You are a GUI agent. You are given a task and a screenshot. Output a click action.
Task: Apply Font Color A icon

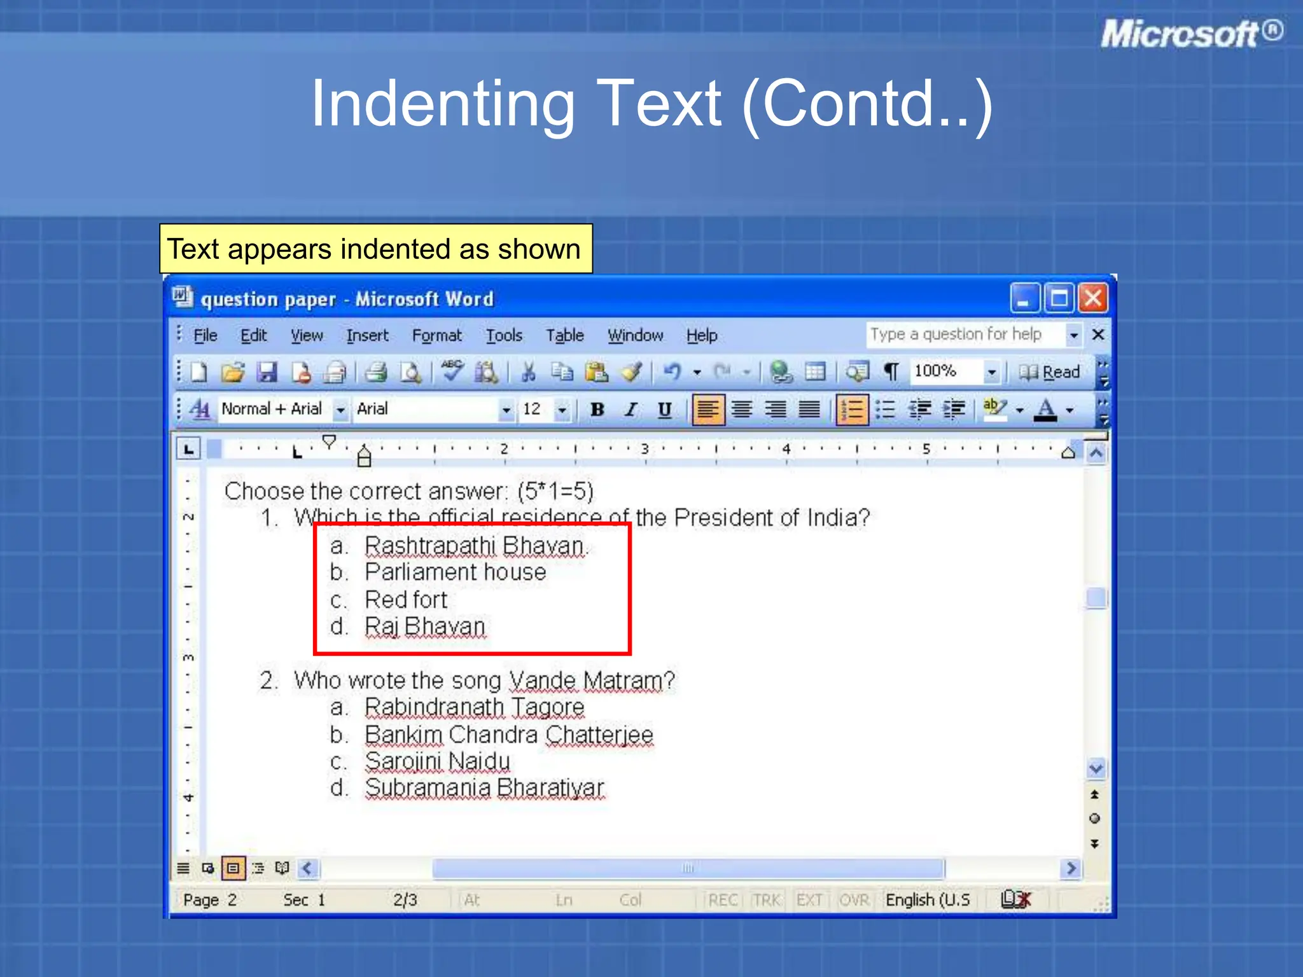click(1045, 410)
